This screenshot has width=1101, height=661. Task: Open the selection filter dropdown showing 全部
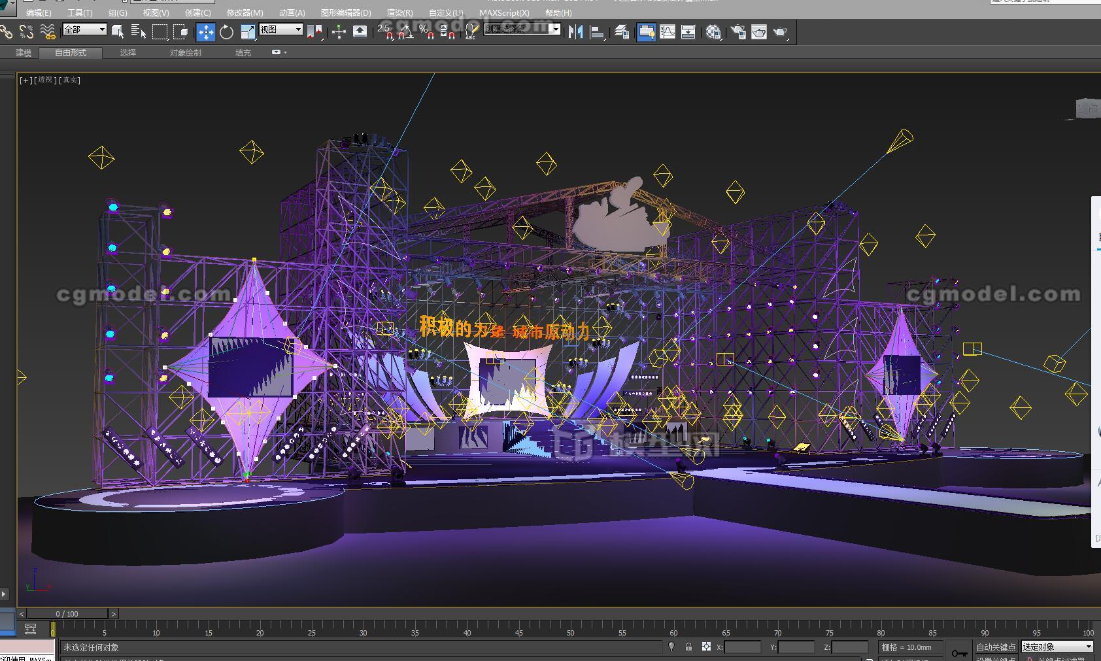(x=84, y=29)
